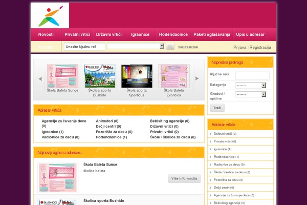307x205 pixels.
Task: Select Privatni vrtići (0) in sidebar list
Action: [225, 141]
